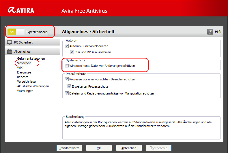Click the Abbrechen button

(x=129, y=148)
